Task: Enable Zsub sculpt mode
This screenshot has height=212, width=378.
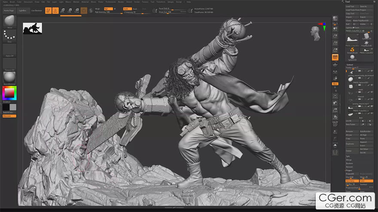Action: coord(135,9)
